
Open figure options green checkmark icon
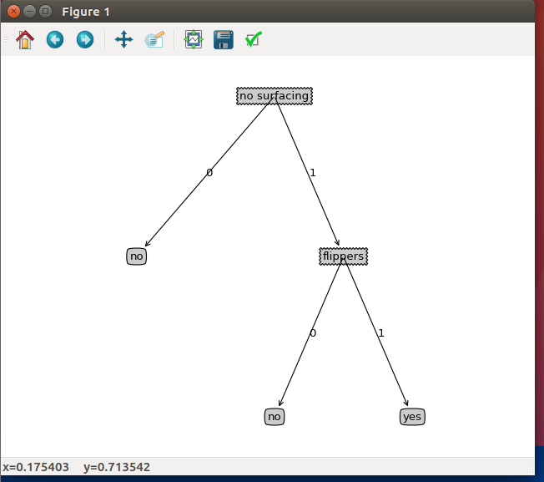(x=254, y=39)
